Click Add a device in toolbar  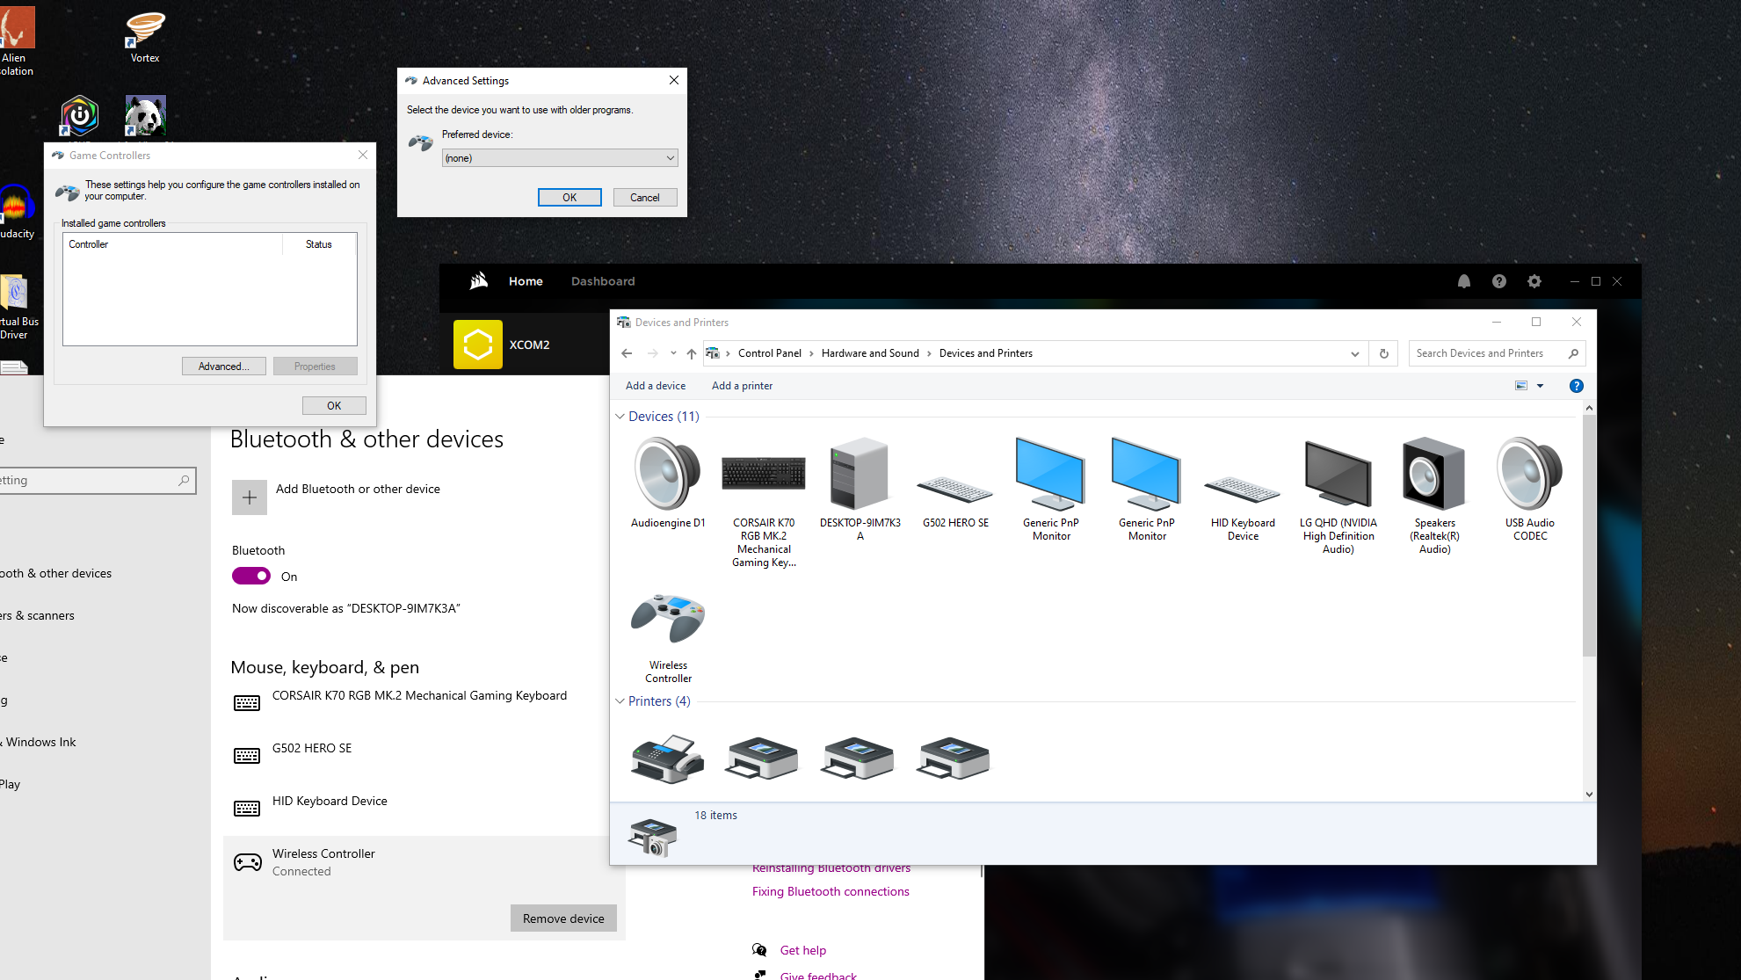coord(656,386)
